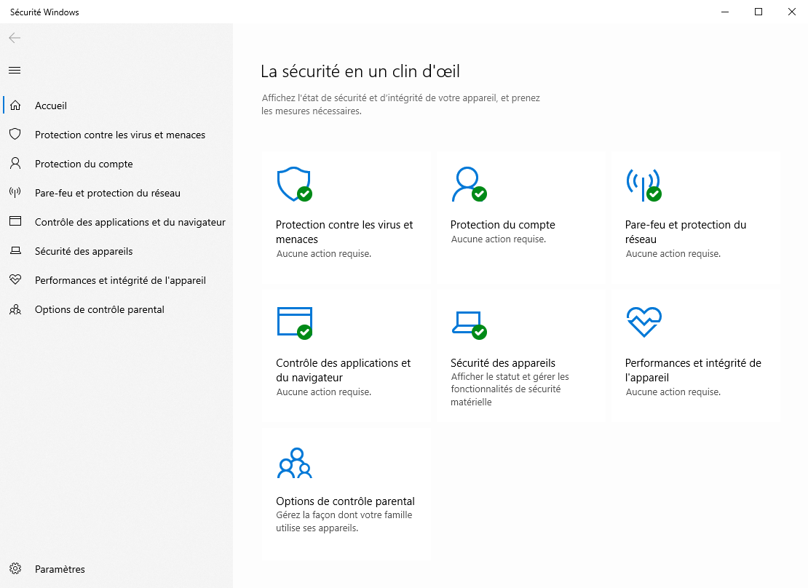This screenshot has width=808, height=588.
Task: Click the 'La sécurité en un clin d'œil' heading
Action: pos(360,71)
